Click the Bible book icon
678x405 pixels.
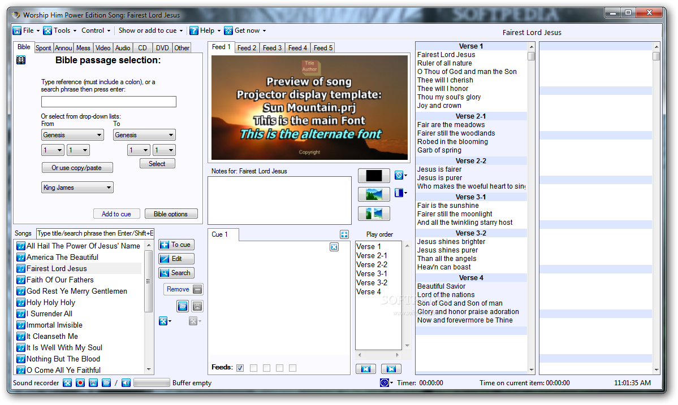click(x=21, y=60)
